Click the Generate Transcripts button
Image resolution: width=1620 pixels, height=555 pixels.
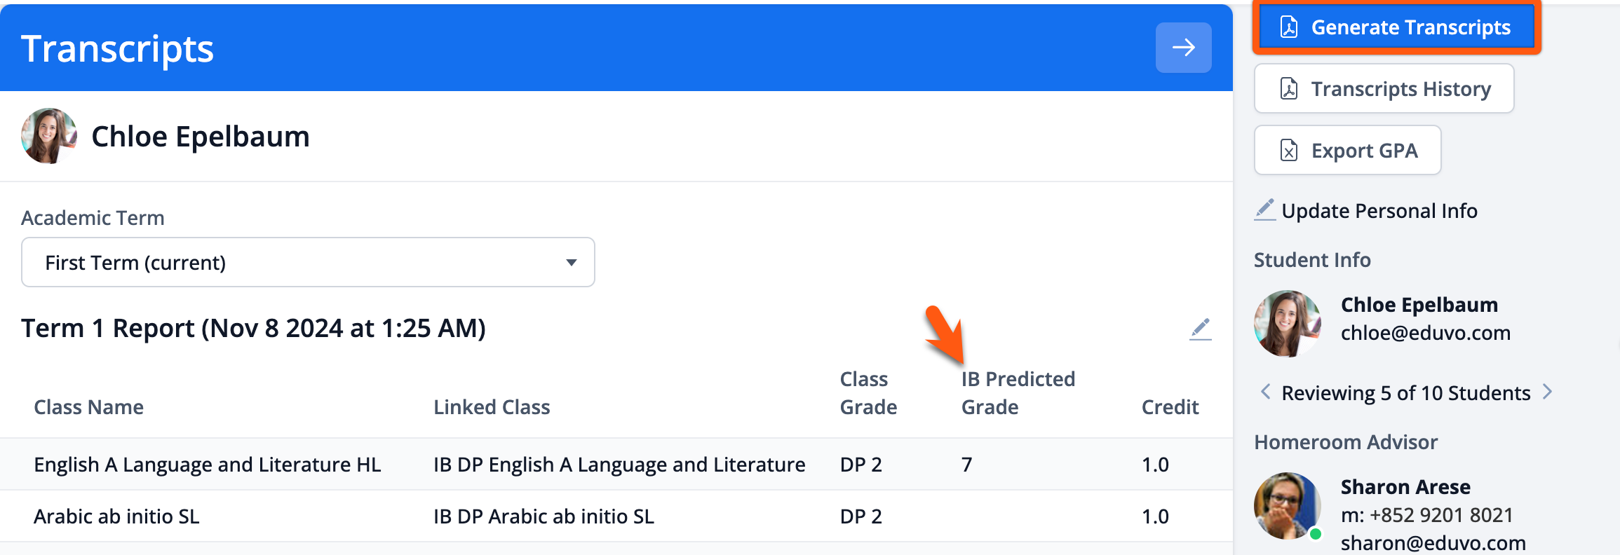coord(1396,27)
